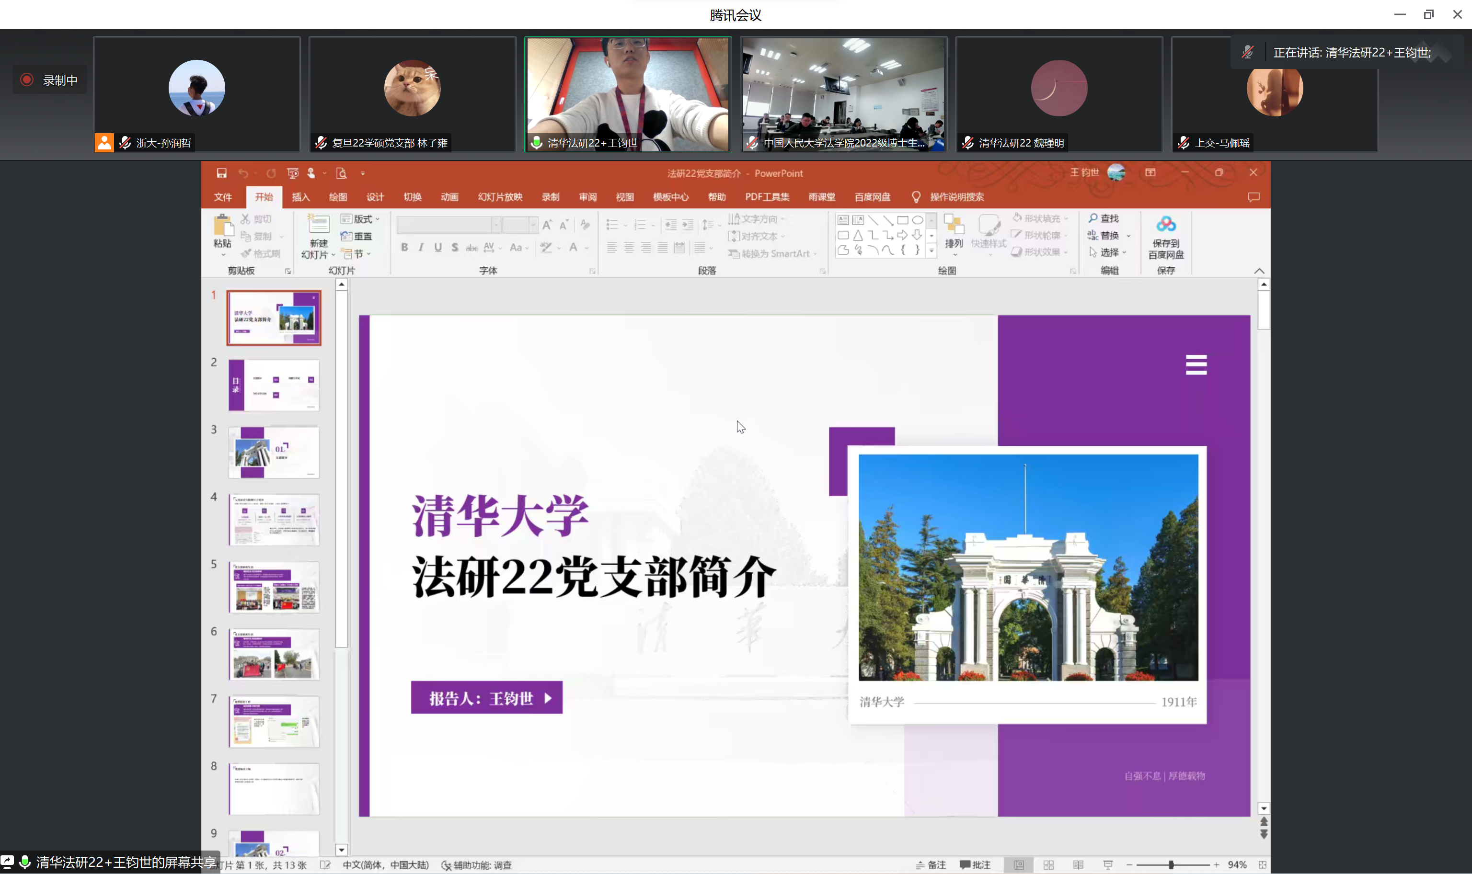
Task: Click the language 中文(简体, 中国大陆) indicator
Action: click(x=386, y=865)
